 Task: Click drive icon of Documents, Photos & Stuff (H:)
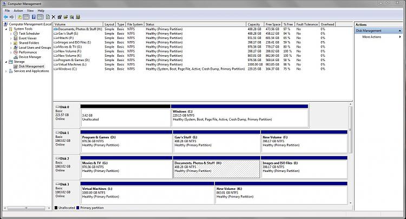(x=55, y=29)
